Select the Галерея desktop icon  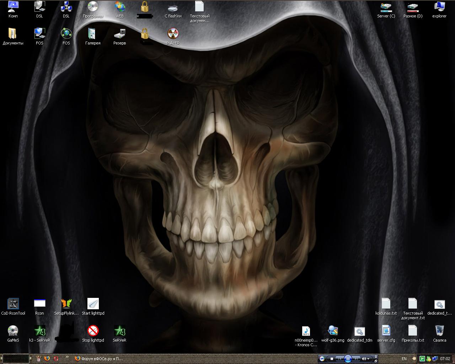click(x=93, y=34)
